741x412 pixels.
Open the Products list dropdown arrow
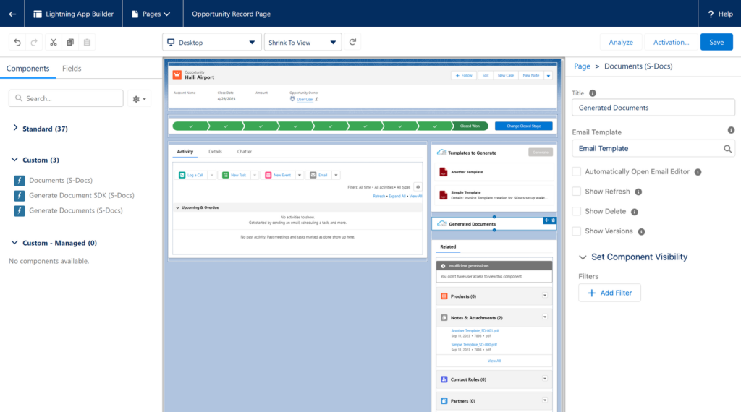pos(545,296)
